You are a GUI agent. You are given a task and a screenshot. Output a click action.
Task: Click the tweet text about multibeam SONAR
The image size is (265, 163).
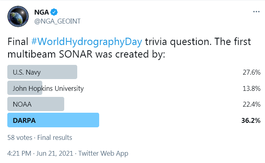click(129, 48)
